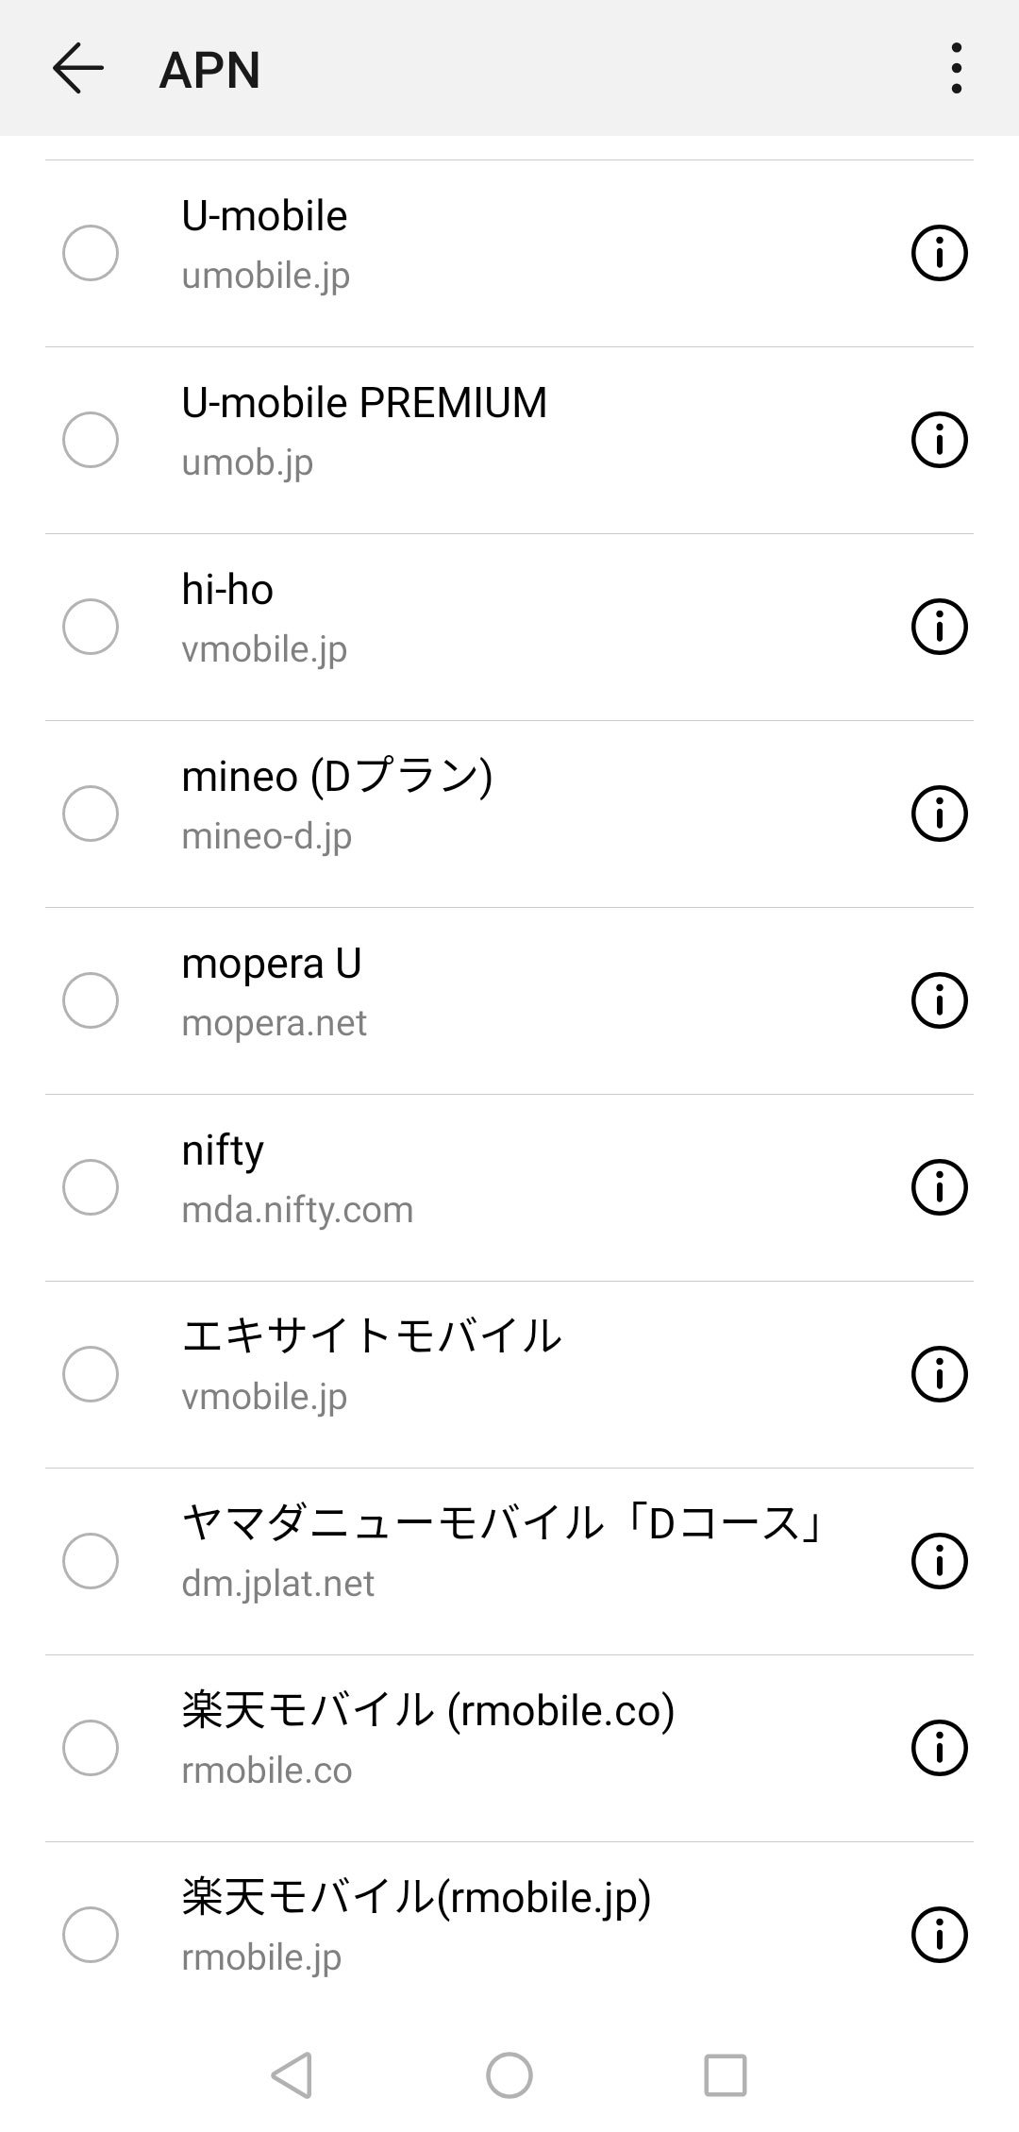Open info for エキサイトモバイル APN

coord(939,1374)
